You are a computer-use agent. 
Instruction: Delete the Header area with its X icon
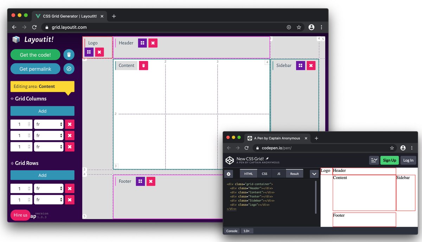pyautogui.click(x=153, y=43)
